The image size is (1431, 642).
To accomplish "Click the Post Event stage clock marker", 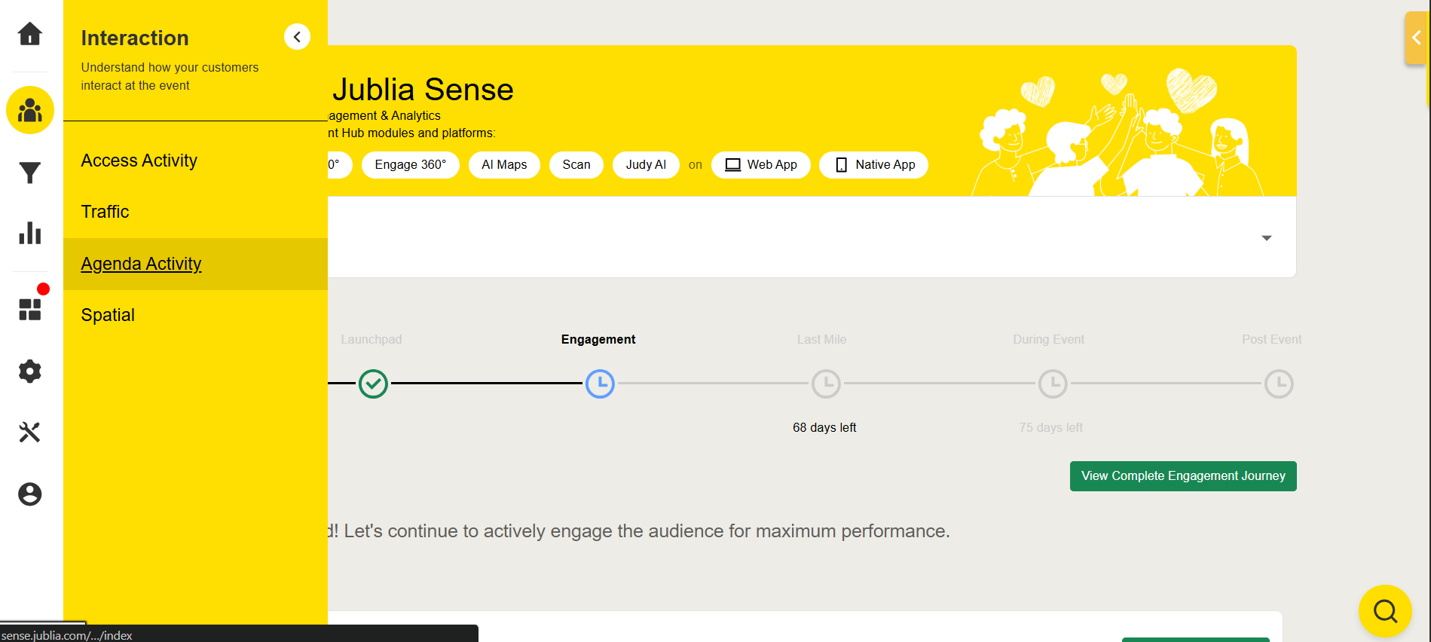I will [x=1280, y=384].
